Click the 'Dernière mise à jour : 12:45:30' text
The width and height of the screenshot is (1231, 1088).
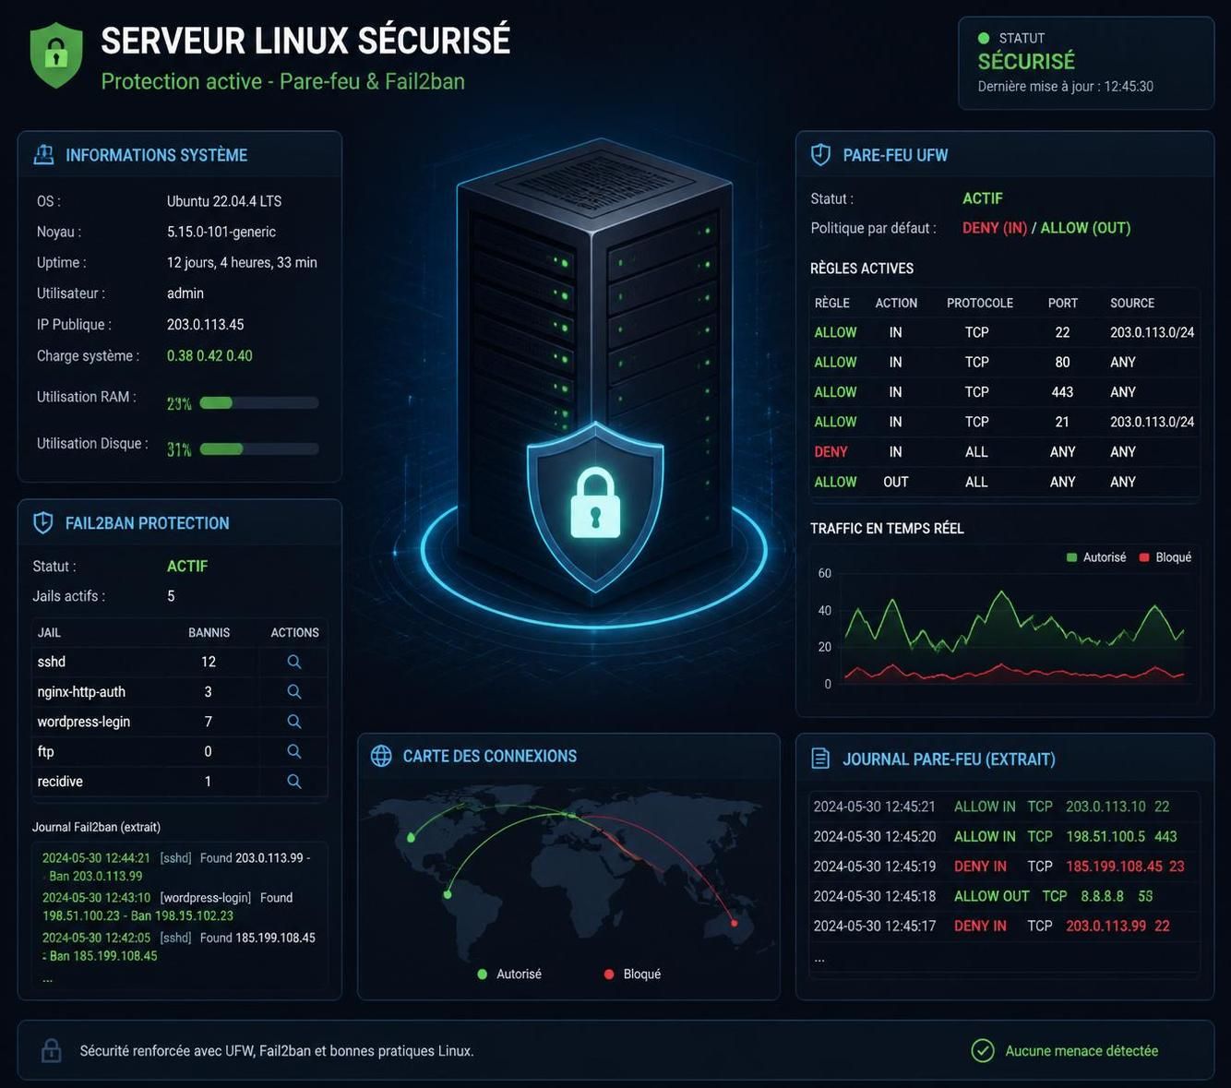point(1066,86)
